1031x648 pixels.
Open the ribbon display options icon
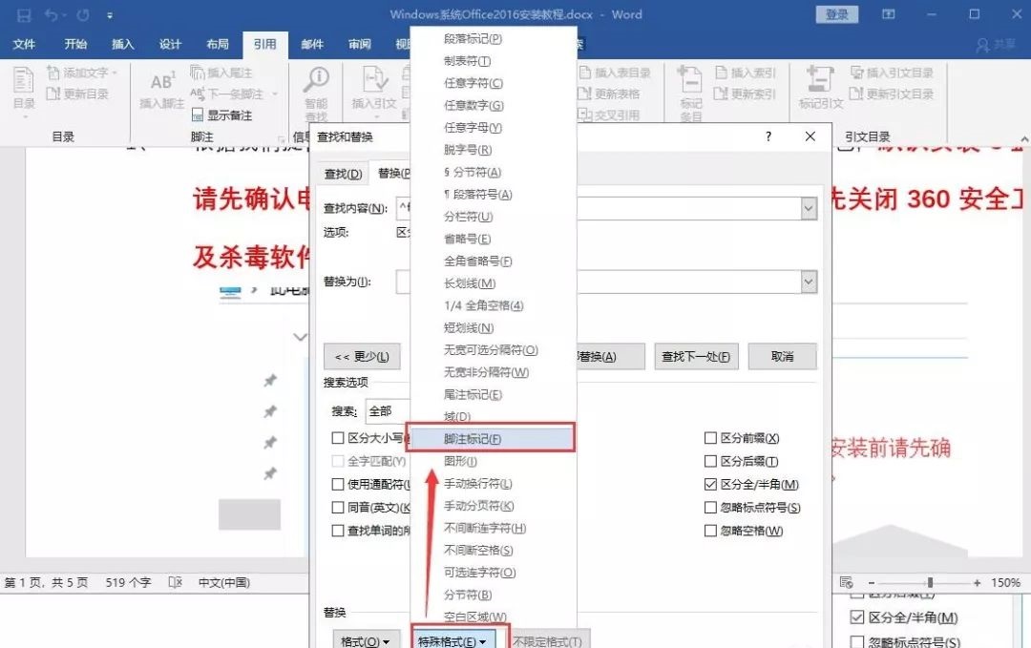889,14
